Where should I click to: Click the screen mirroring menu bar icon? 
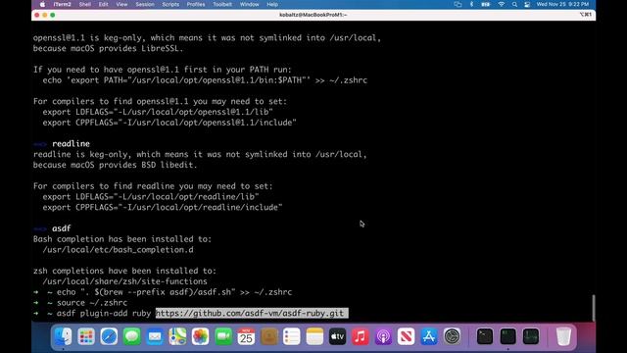[458, 4]
